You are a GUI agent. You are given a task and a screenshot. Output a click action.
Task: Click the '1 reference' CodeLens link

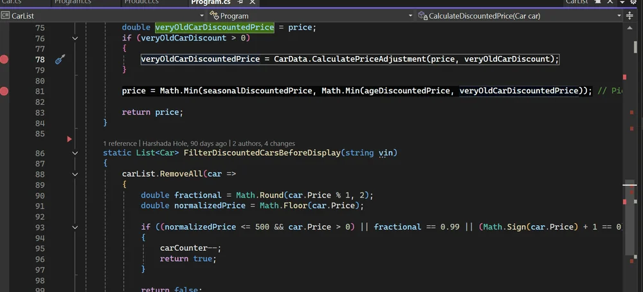coord(120,143)
